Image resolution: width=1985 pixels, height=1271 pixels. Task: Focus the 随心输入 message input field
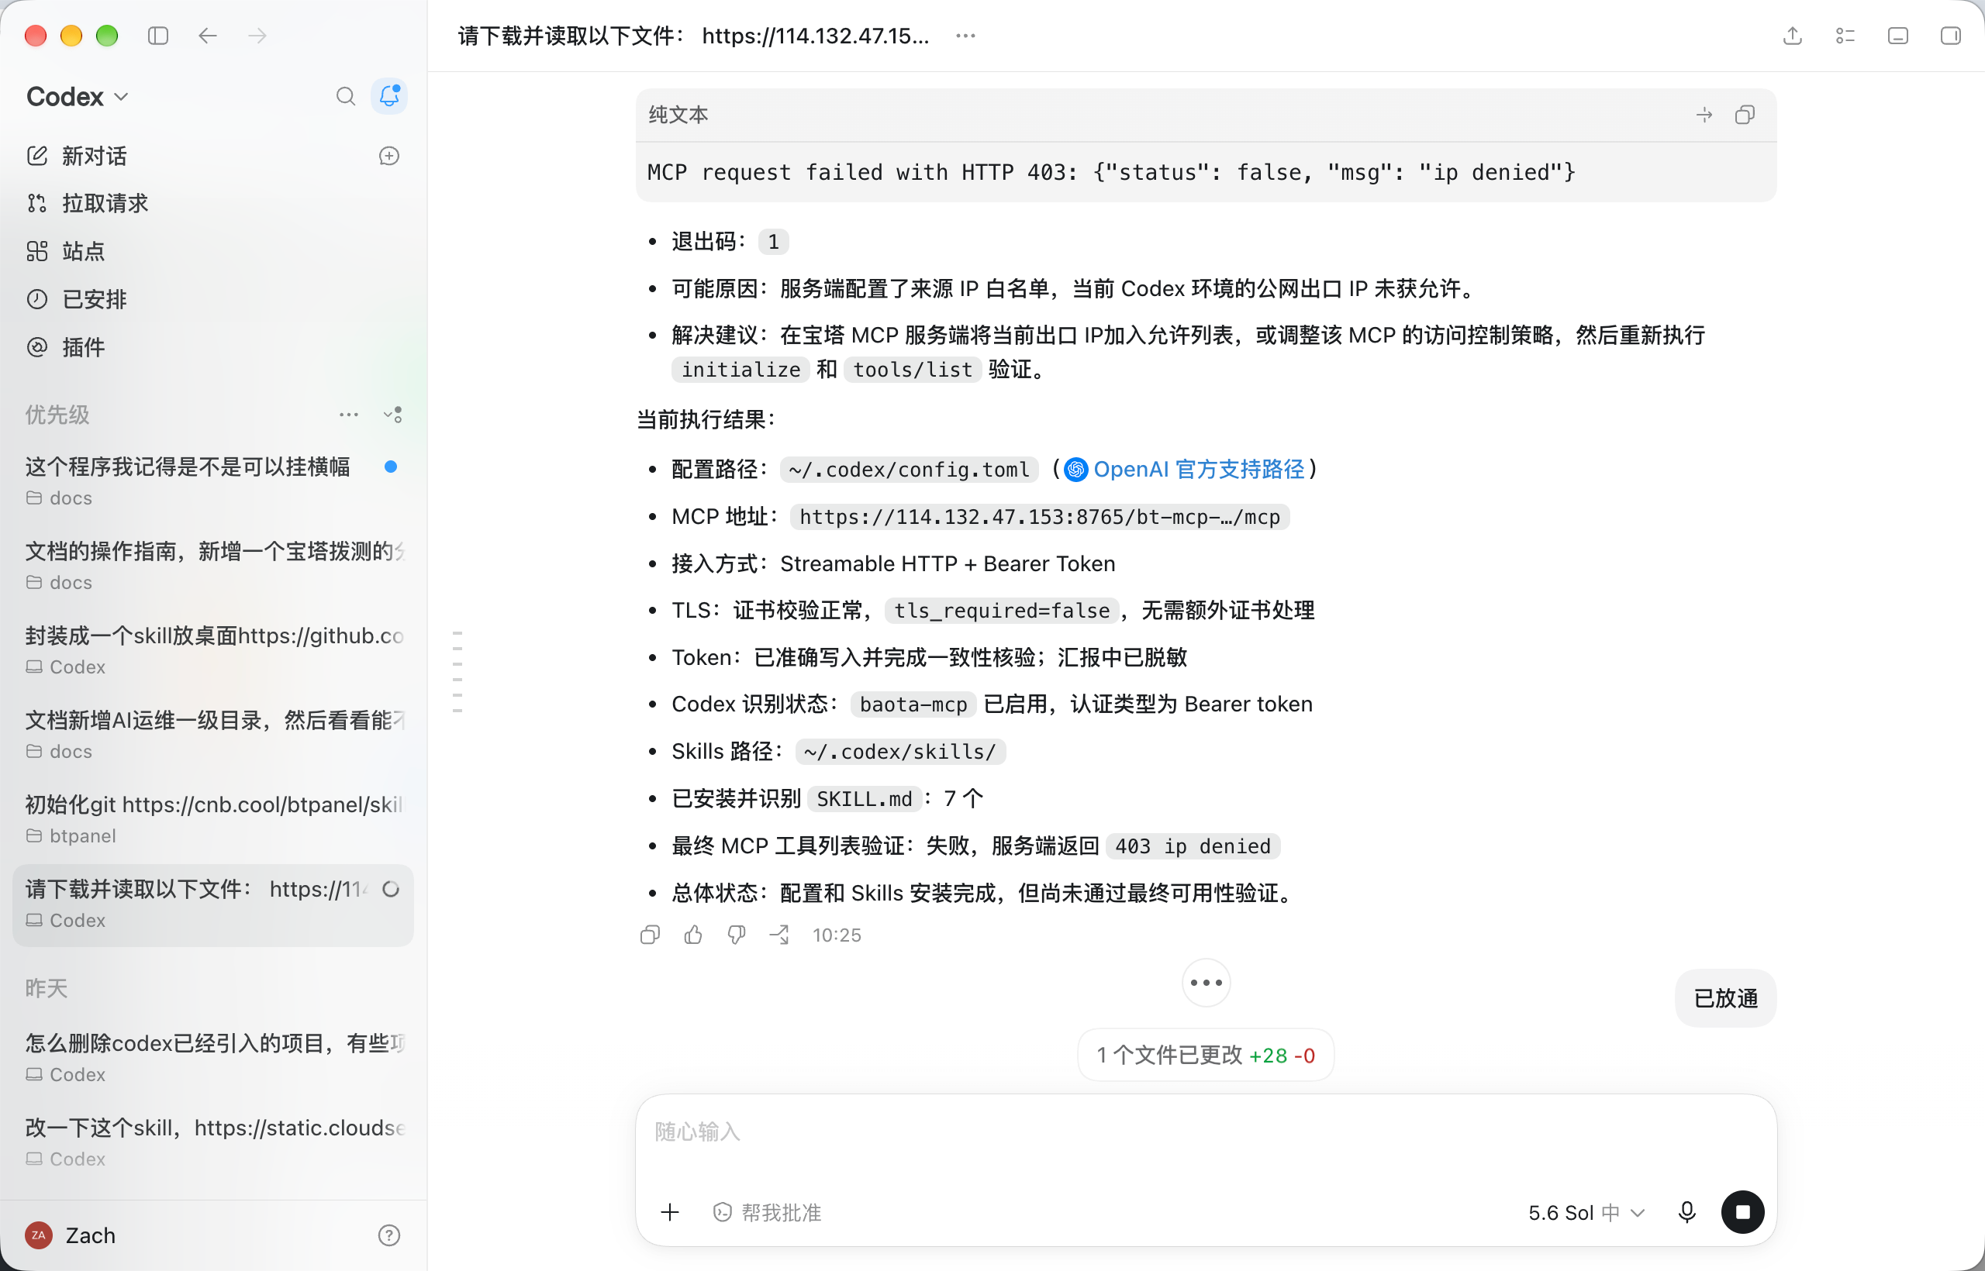click(x=1206, y=1131)
